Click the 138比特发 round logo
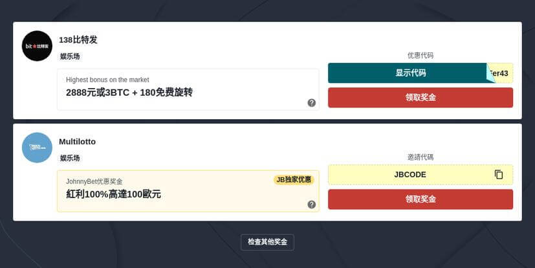Image resolution: width=535 pixels, height=268 pixels. 37,46
